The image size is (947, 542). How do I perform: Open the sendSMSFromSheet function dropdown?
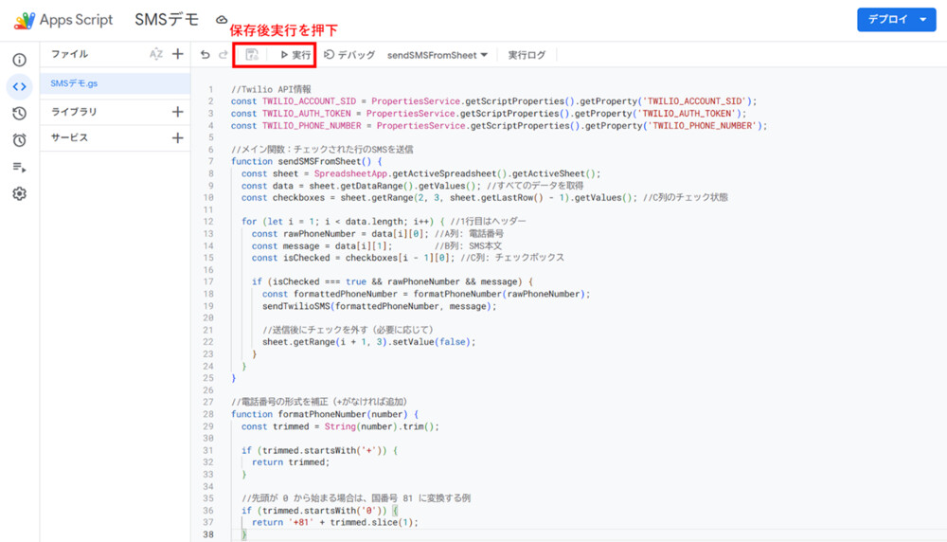pos(438,55)
